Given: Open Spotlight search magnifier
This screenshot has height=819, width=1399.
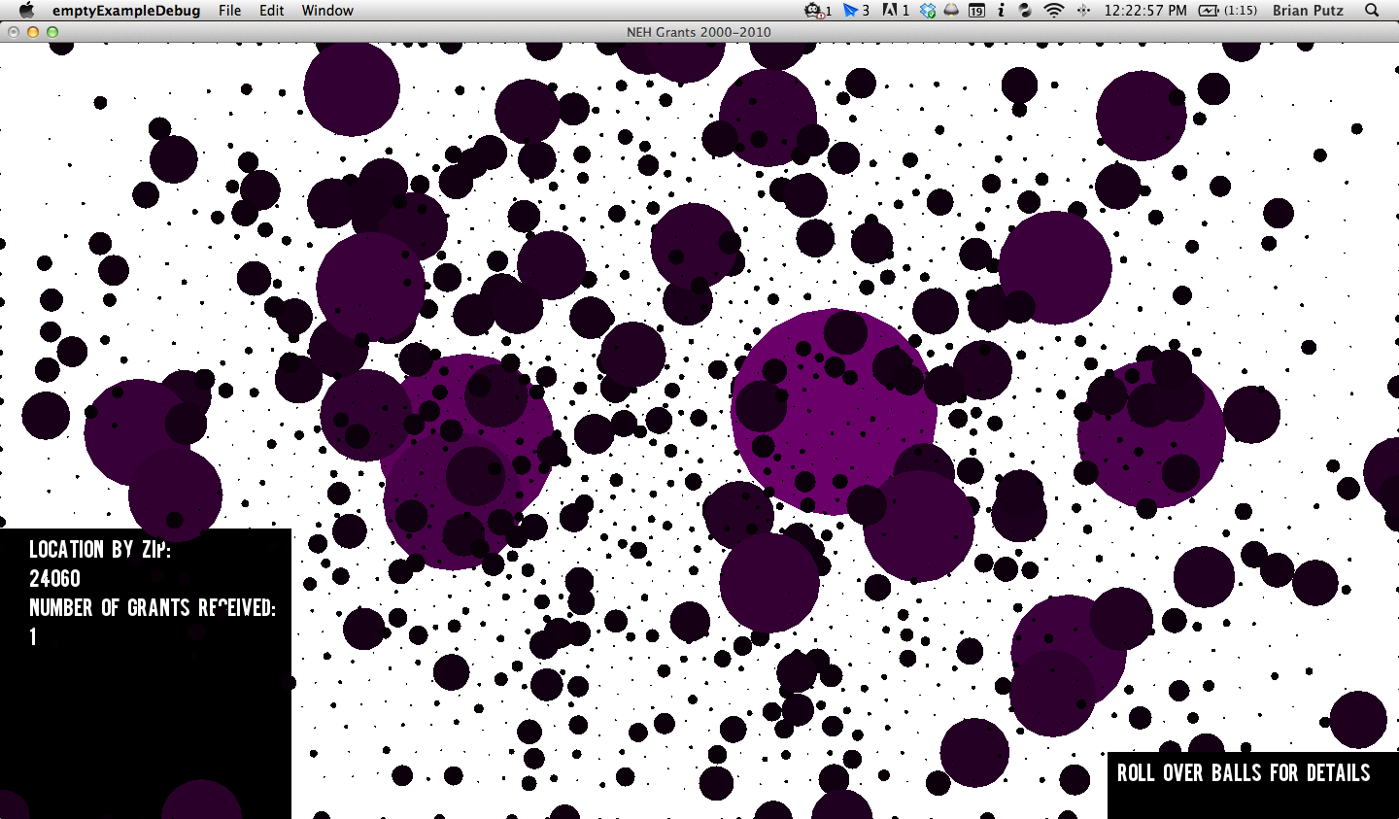Looking at the screenshot, I should [x=1372, y=11].
